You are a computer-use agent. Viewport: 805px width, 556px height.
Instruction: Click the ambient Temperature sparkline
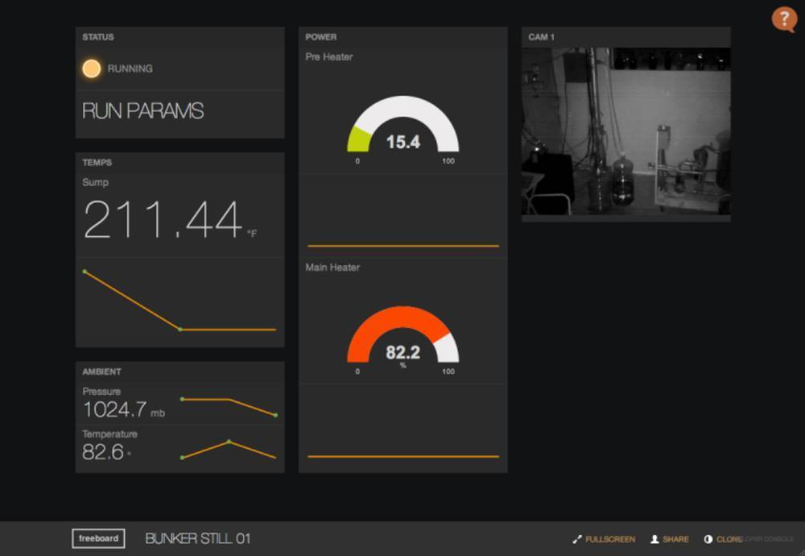point(229,450)
